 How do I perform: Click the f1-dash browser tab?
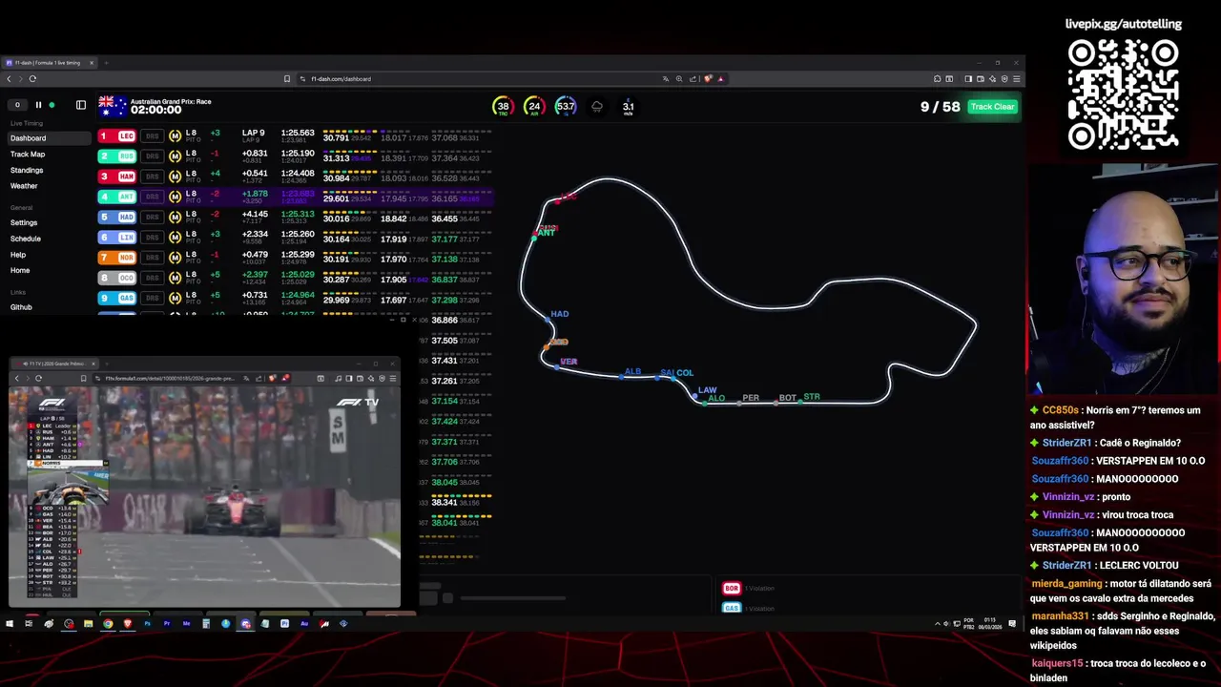click(48, 63)
